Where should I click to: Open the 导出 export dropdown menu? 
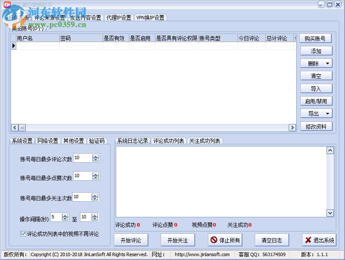point(327,113)
